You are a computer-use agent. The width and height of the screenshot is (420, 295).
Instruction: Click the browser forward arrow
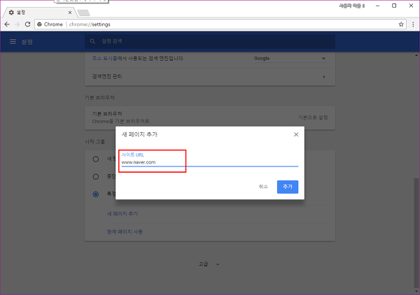[17, 24]
